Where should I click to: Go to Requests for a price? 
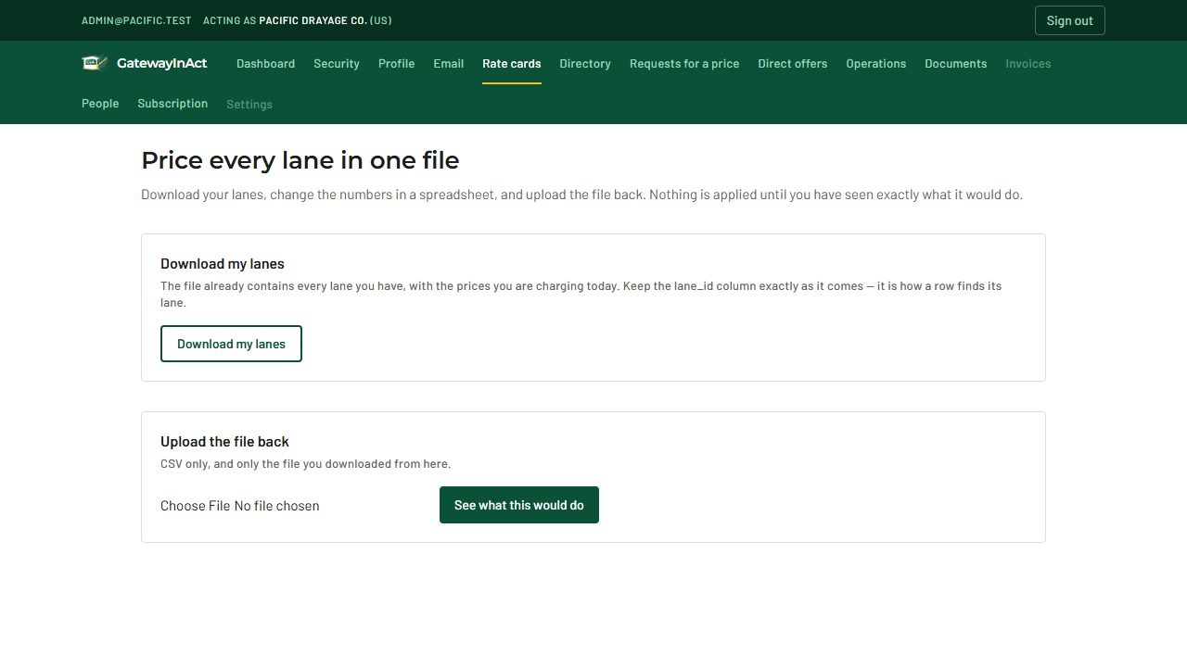click(684, 64)
